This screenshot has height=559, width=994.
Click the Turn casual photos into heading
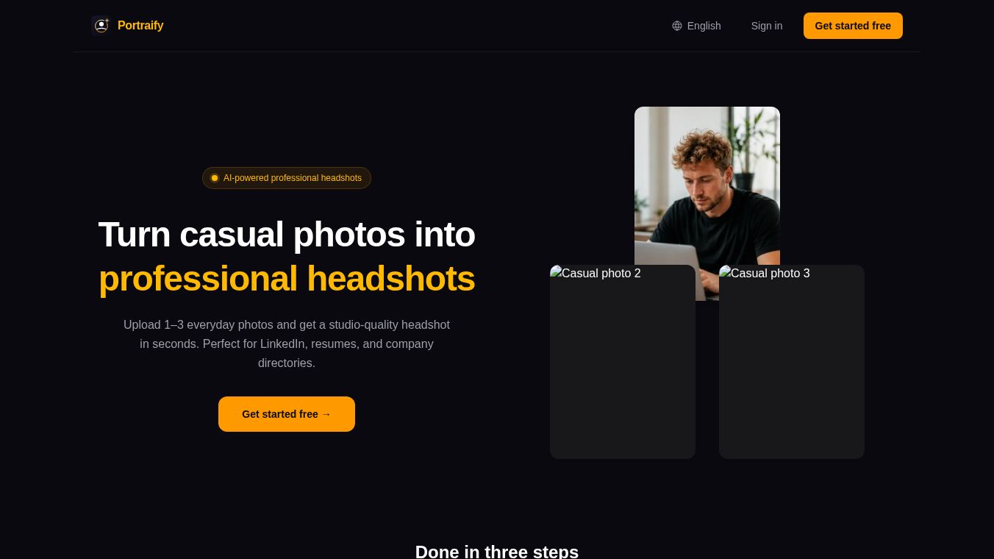click(x=287, y=235)
